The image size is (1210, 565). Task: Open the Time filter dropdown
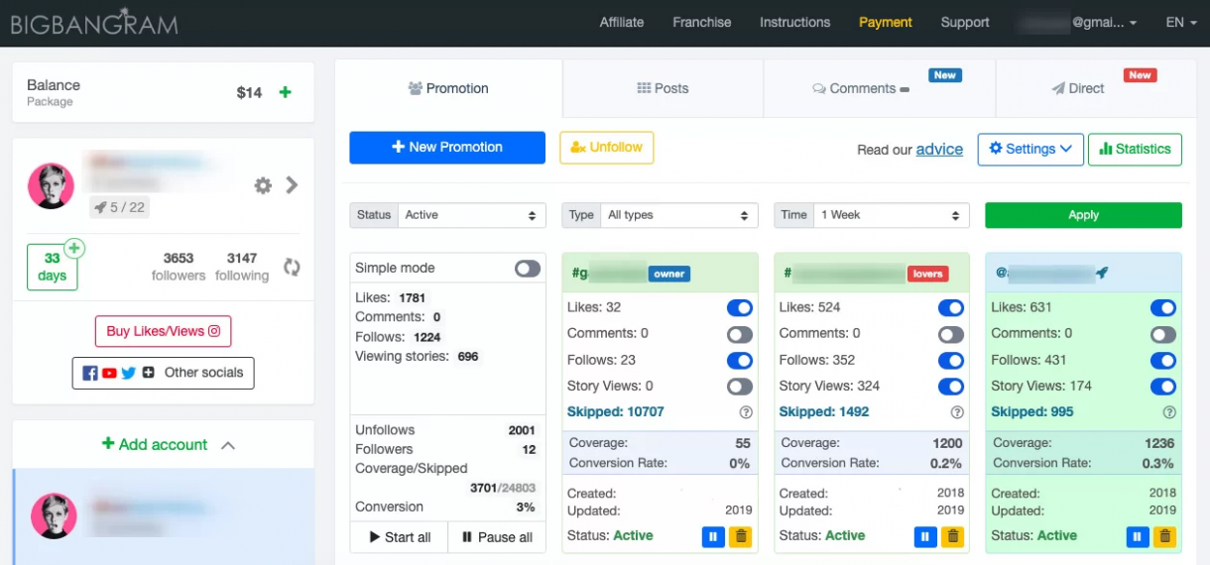coord(892,215)
